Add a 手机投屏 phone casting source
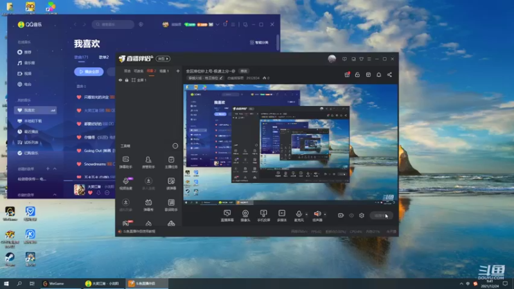This screenshot has height=289, width=514. click(x=263, y=216)
